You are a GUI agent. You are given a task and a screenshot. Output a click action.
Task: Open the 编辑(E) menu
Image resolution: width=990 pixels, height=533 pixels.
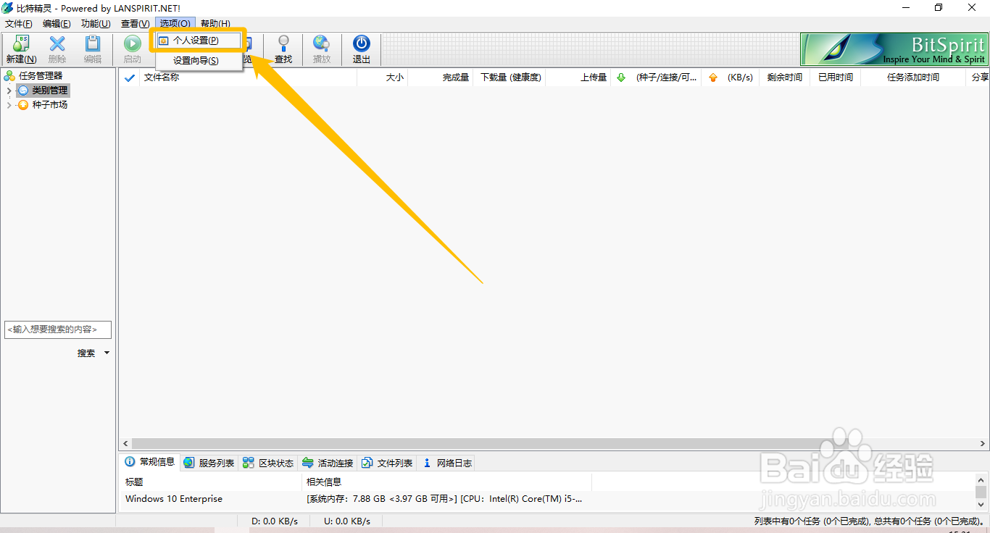pos(57,24)
